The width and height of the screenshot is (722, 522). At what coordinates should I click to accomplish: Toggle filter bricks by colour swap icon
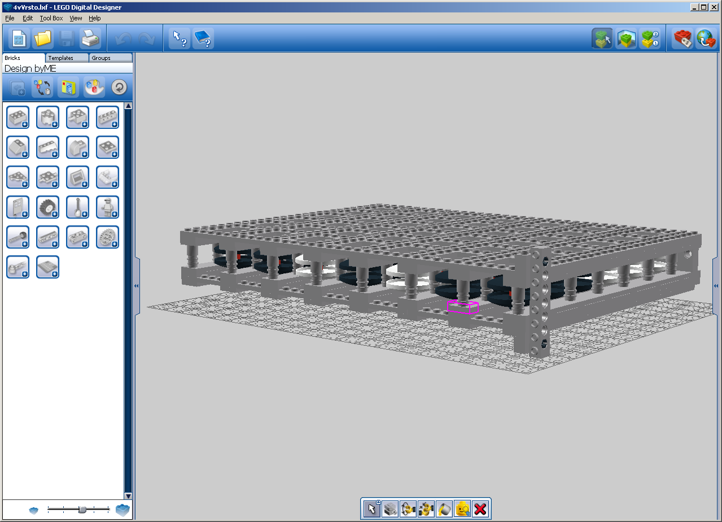pyautogui.click(x=43, y=88)
